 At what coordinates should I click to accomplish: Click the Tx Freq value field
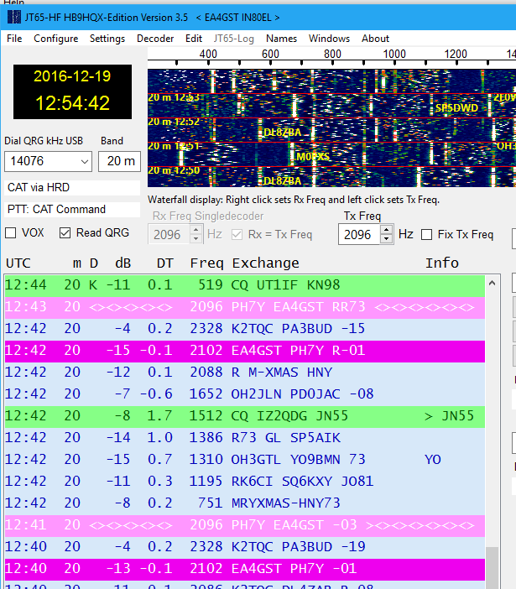pos(358,235)
